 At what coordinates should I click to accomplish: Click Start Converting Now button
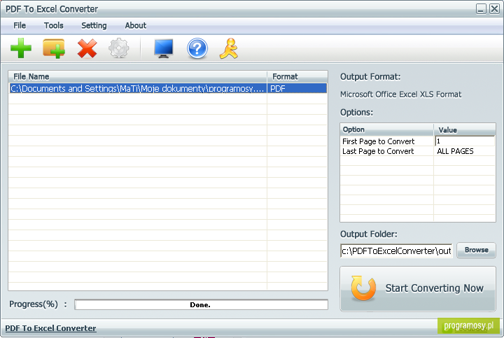pos(418,288)
